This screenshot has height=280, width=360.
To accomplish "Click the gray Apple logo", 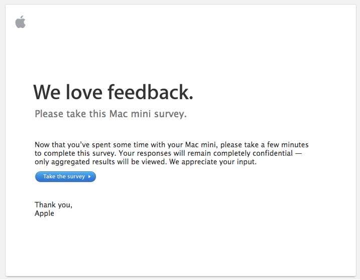I will click(21, 22).
